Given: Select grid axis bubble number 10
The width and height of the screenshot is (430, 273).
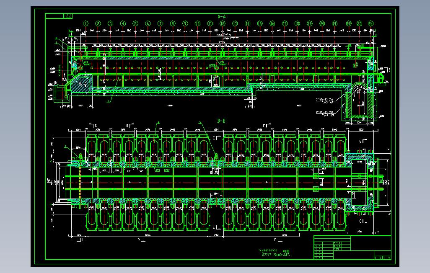Looking at the screenshot, I should click(197, 23).
